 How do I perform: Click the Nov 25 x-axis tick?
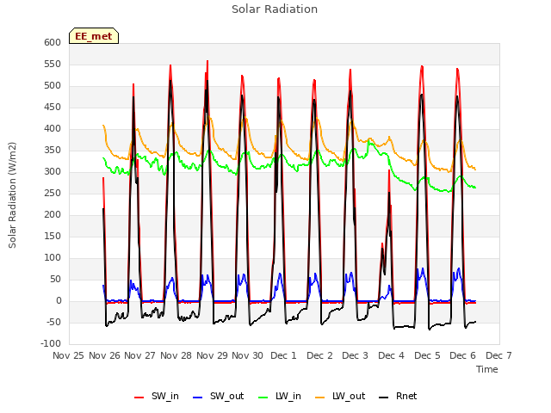(69, 355)
